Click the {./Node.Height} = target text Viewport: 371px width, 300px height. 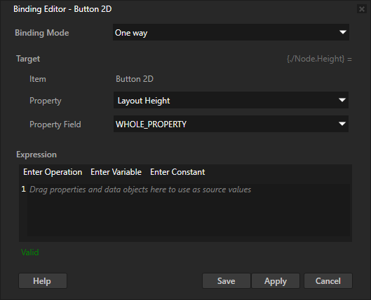319,59
